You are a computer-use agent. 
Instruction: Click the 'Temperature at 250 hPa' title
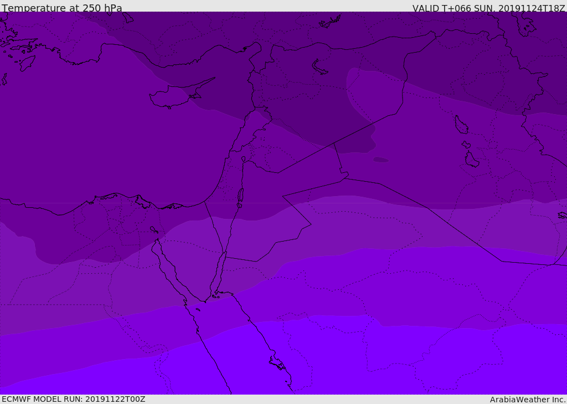[62, 8]
